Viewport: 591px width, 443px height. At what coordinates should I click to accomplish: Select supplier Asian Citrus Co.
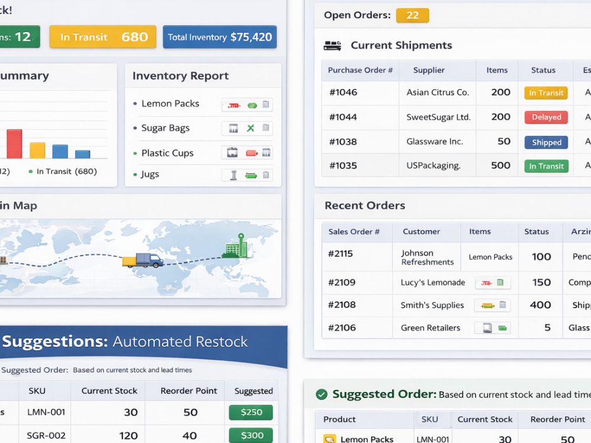tap(437, 93)
